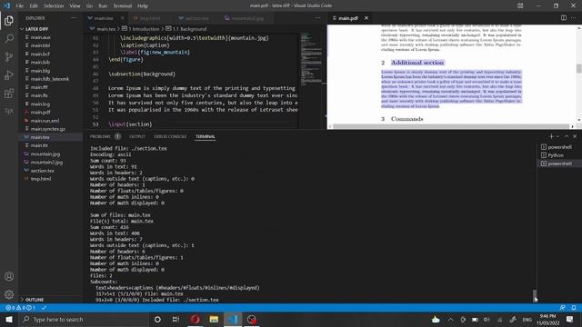Select the TERMINAL panel tab
582x327 pixels.
[x=206, y=136]
